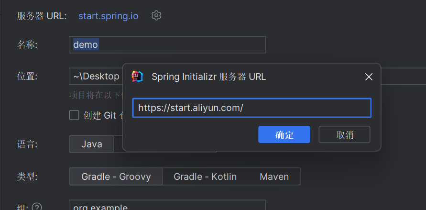
Task: Click the Spring Initializr 服务器 URL dialog title
Action: click(x=208, y=77)
